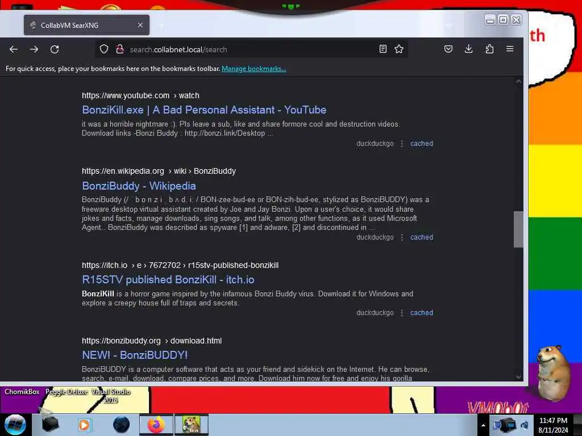582x436 pixels.
Task: Bookmark this page with the star icon
Action: click(399, 49)
